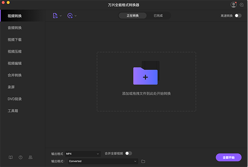Click the add file icon in toolbar
The width and height of the screenshot is (248, 167).
[55, 16]
